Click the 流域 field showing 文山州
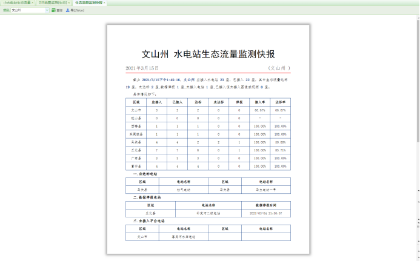 [27, 10]
